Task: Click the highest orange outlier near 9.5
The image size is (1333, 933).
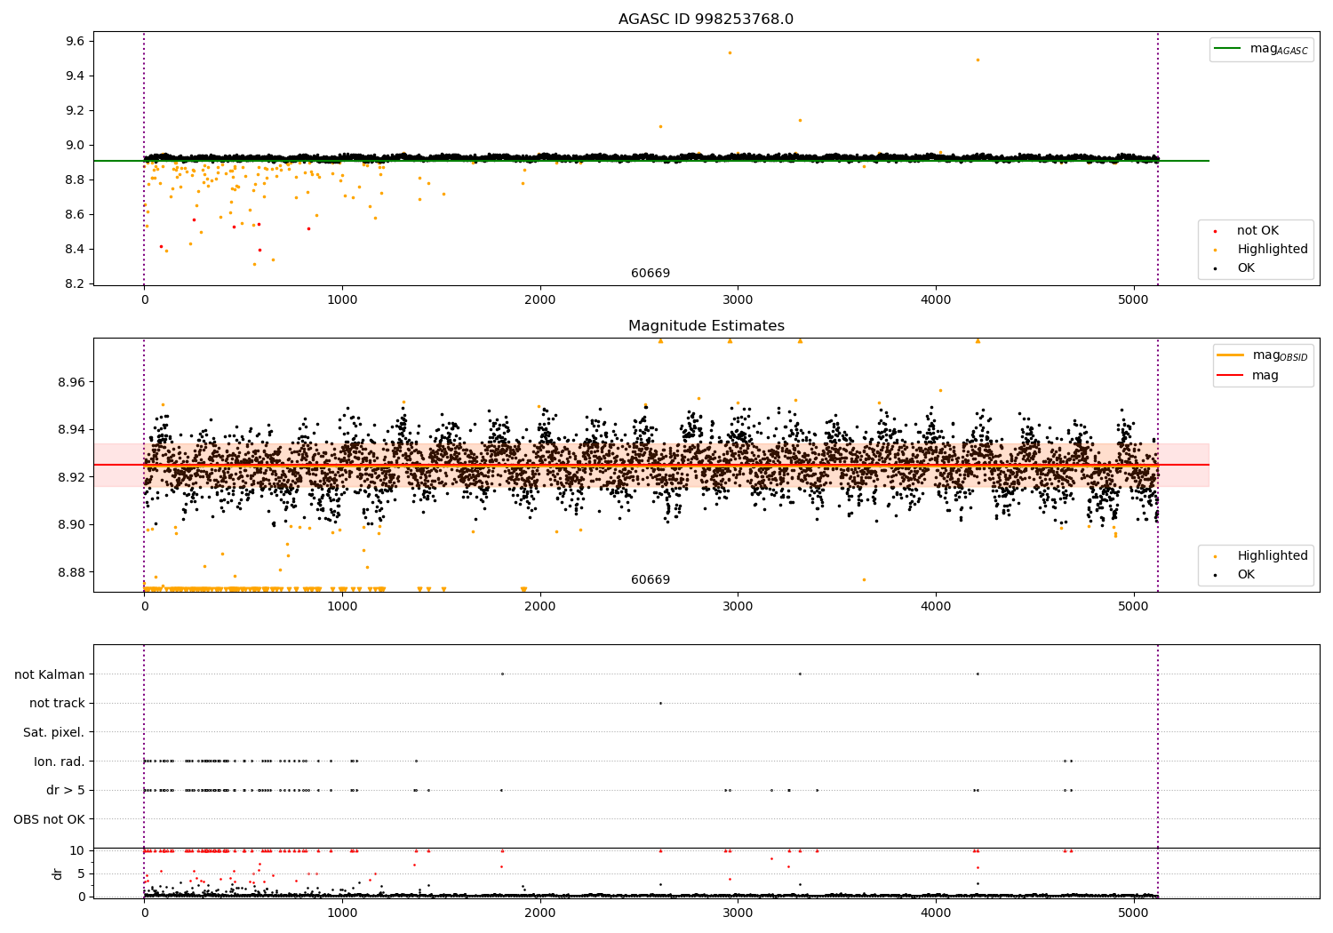Action: click(730, 52)
